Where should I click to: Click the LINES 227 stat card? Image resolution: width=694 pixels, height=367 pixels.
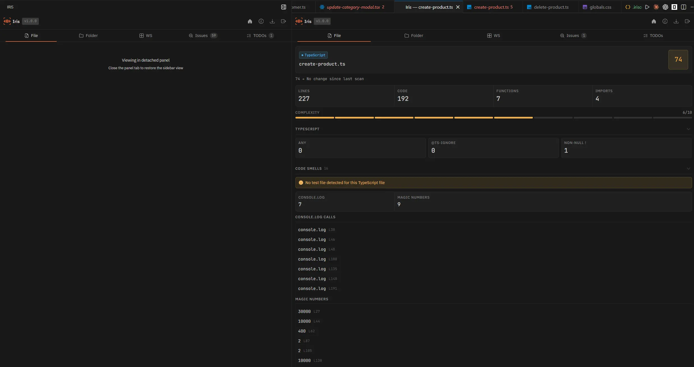tap(345, 96)
